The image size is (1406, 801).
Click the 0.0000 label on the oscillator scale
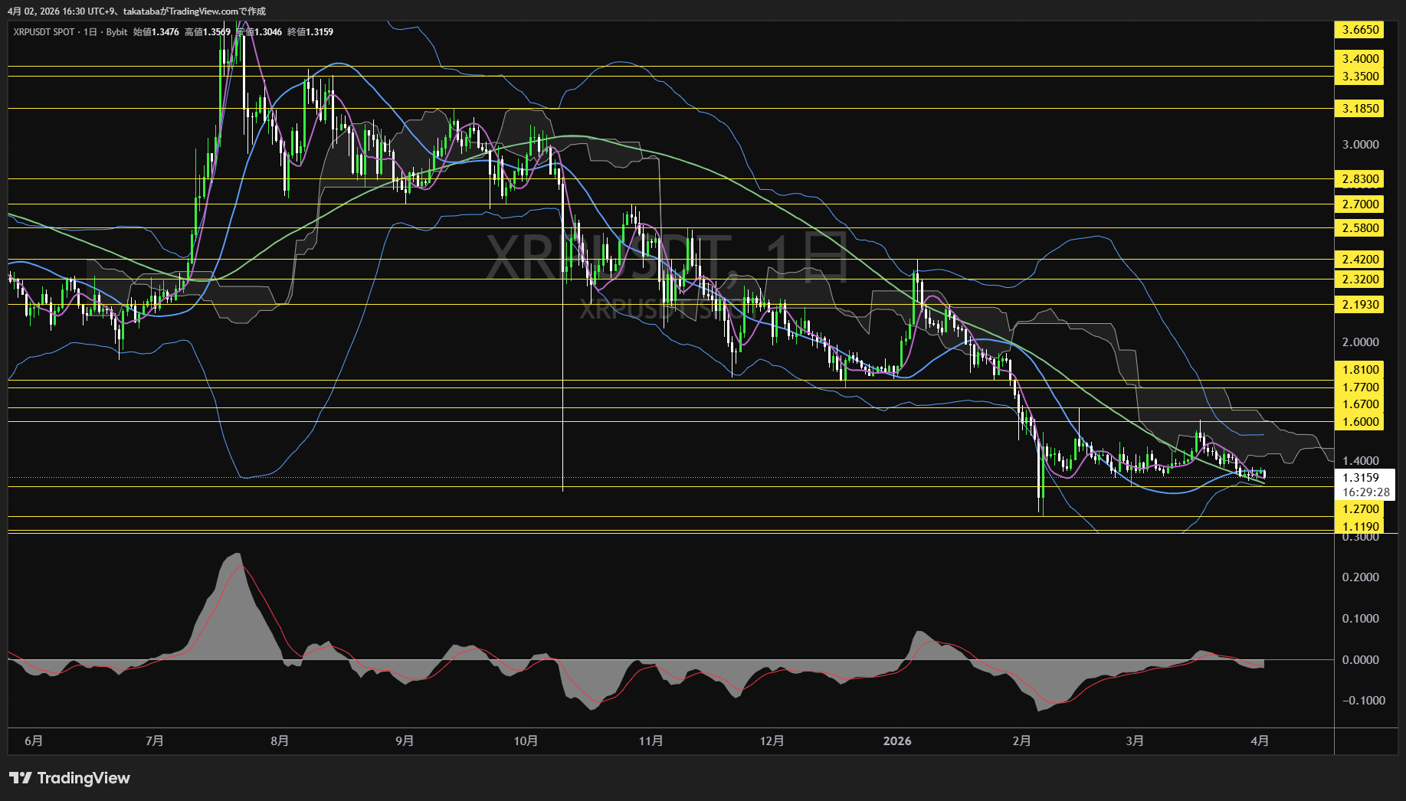1360,660
